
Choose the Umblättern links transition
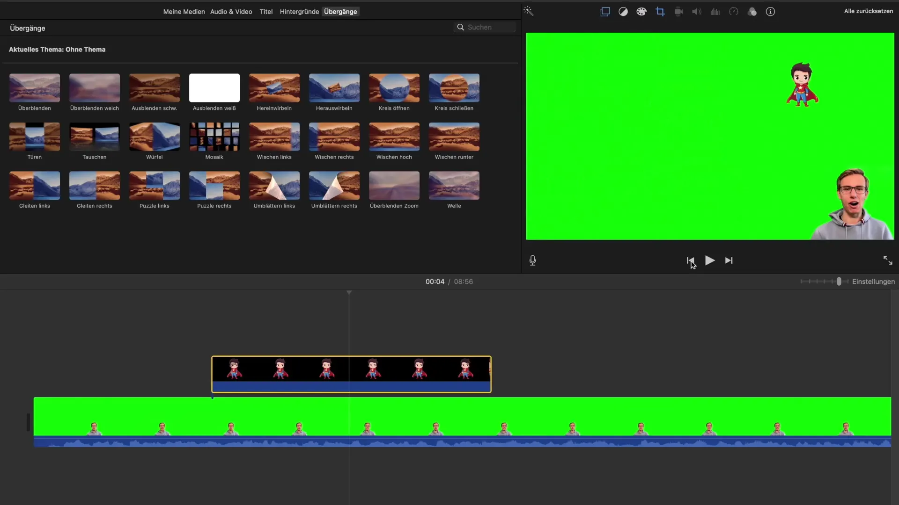click(x=274, y=190)
